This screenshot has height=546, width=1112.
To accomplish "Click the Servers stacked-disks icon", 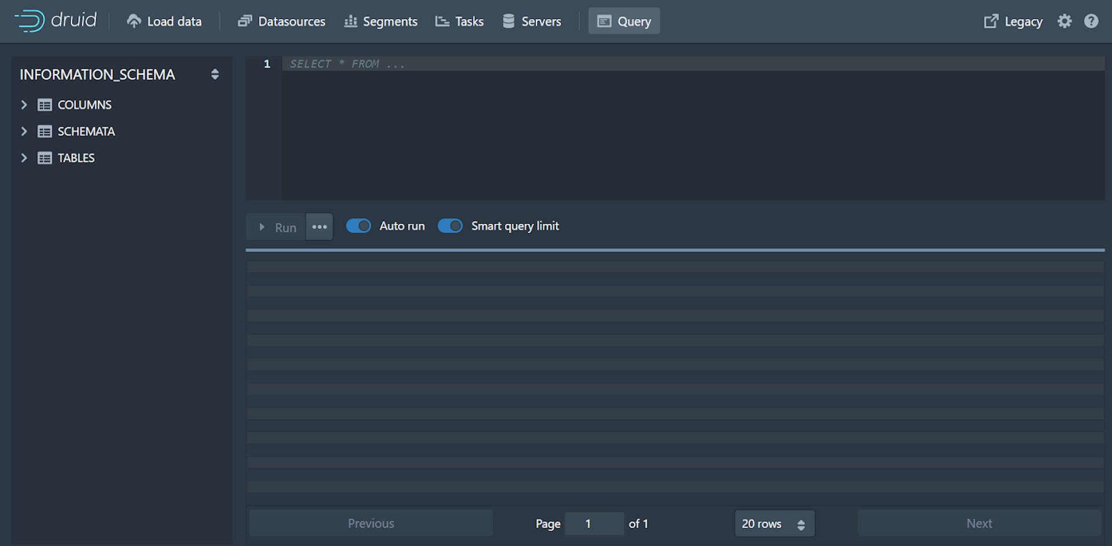I will point(509,20).
